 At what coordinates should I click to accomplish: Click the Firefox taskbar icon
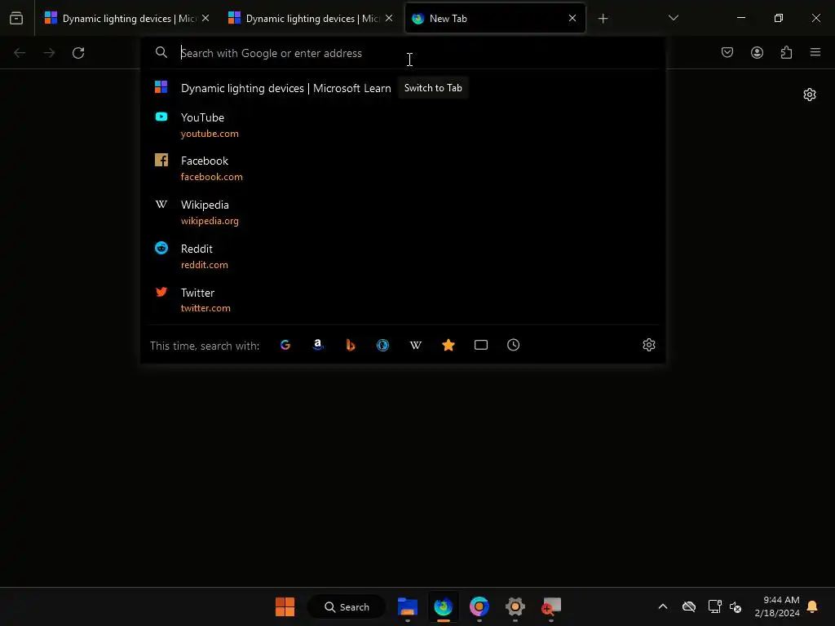click(443, 606)
